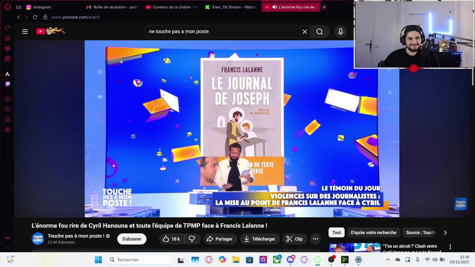The height and width of the screenshot is (267, 475).
Task: Select D'après votre recherche chip
Action: pos(373,233)
